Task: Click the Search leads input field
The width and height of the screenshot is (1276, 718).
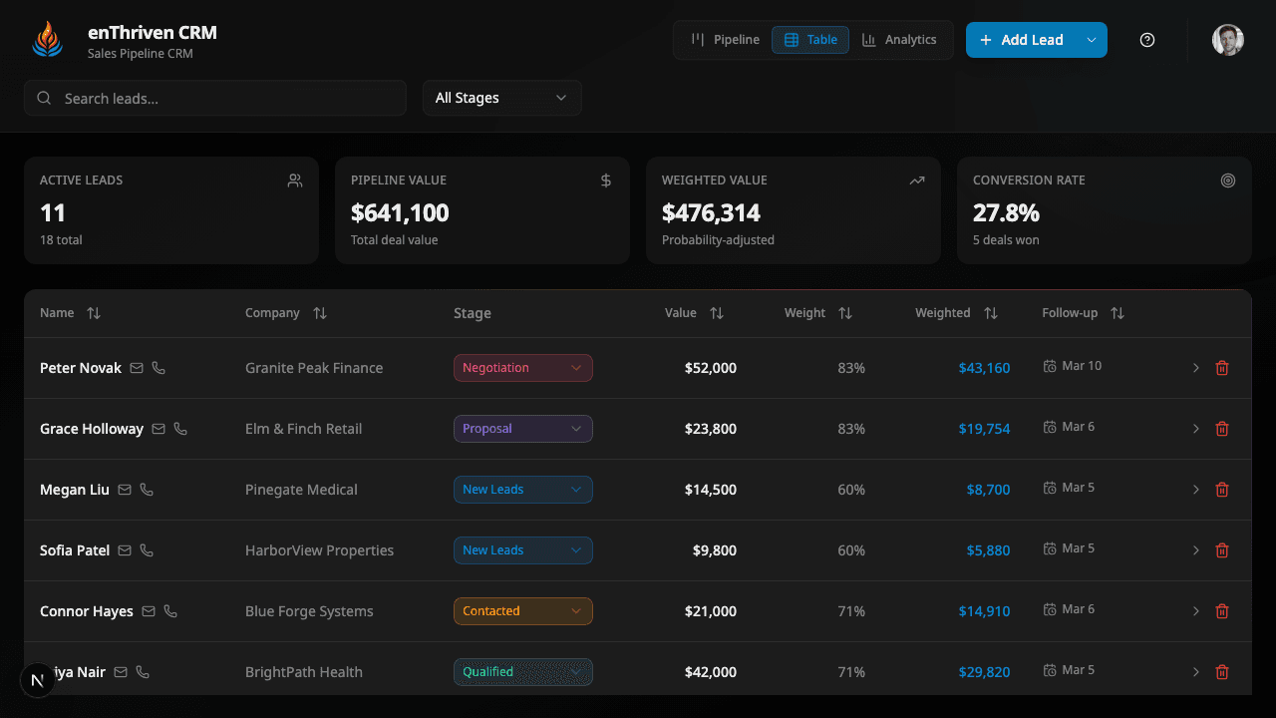Action: (215, 98)
